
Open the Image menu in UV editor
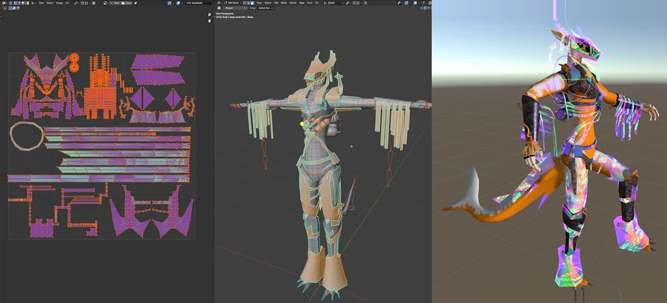tap(59, 3)
